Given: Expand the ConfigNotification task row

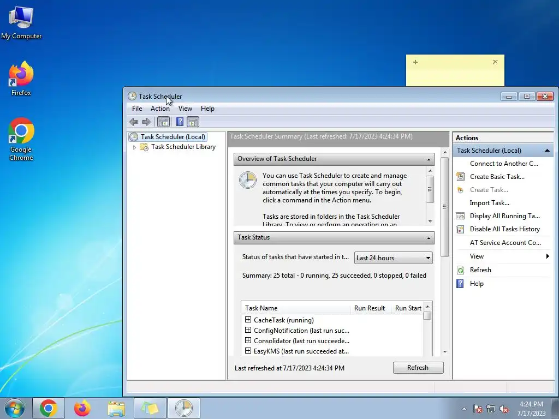Looking at the screenshot, I should (x=248, y=330).
